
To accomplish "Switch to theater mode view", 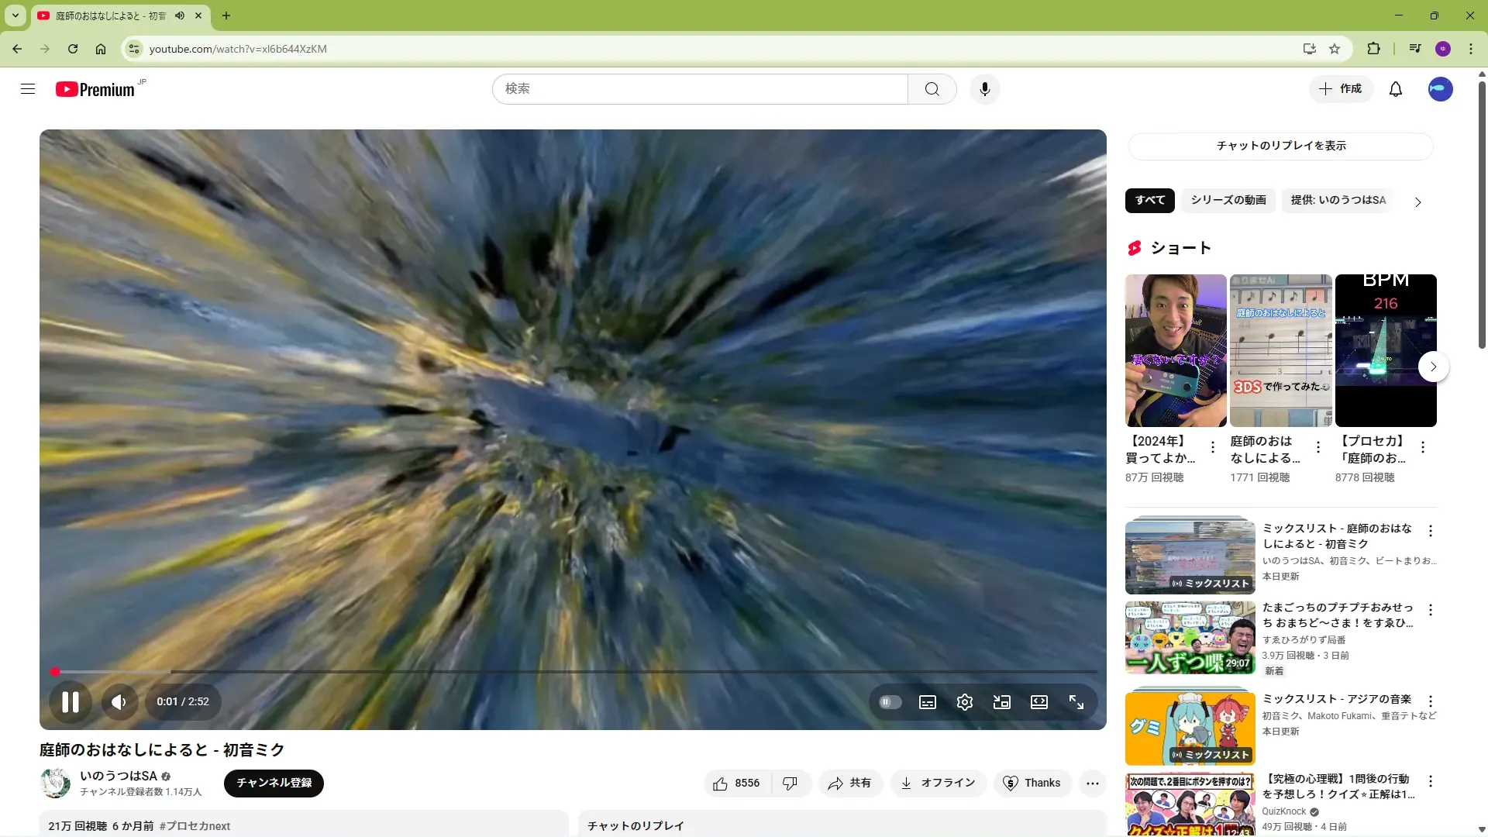I will pos(1038,702).
